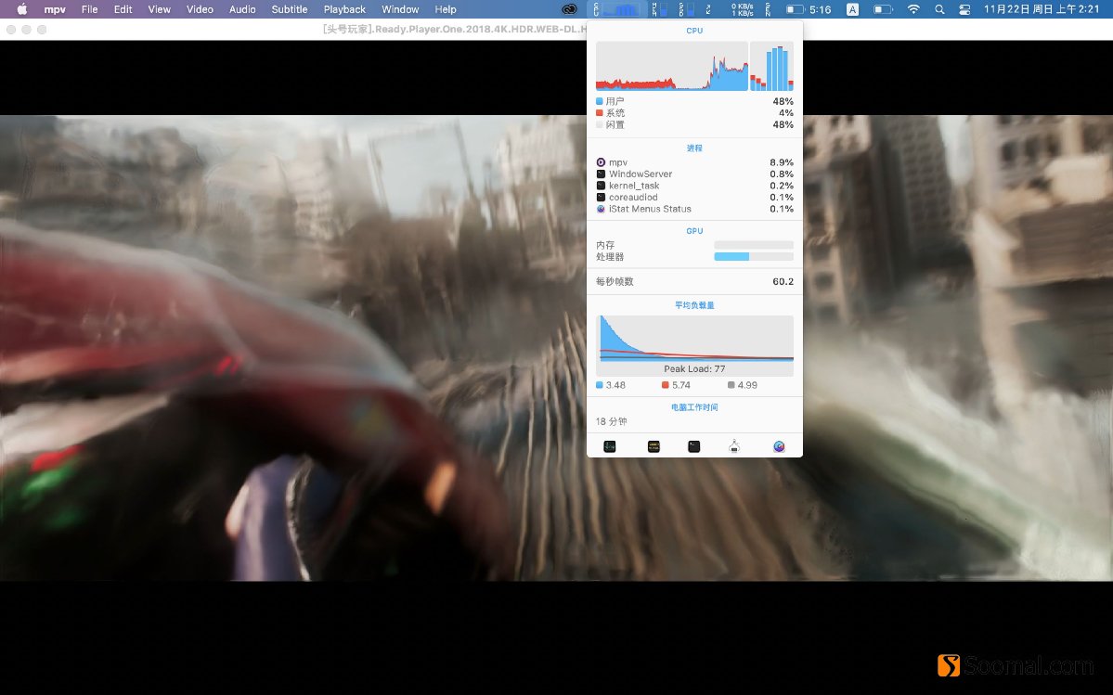
Task: Click the CPU history graph
Action: coord(671,66)
